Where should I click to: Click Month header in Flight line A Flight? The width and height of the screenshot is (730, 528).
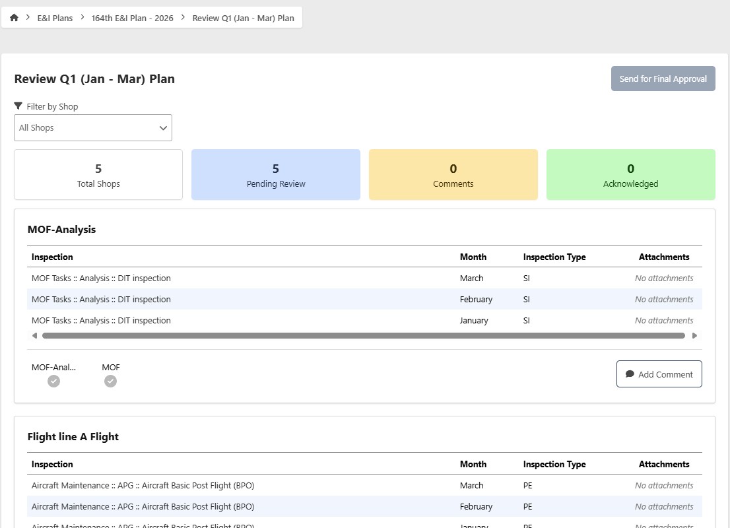473,464
